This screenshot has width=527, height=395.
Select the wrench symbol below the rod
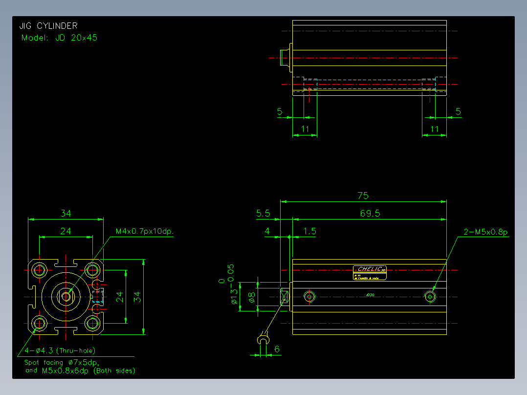coord(263,338)
